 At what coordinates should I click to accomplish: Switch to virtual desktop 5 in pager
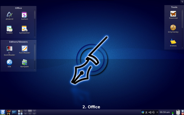pos(30,114)
